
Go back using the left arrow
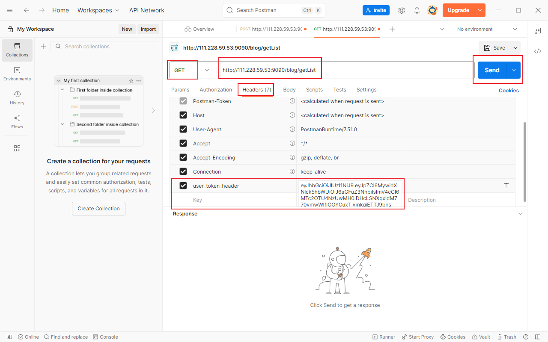[x=27, y=10]
